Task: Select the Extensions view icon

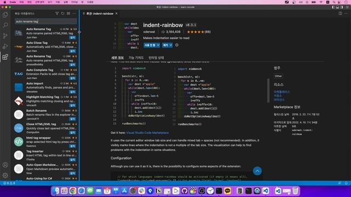Action: pos(5,57)
